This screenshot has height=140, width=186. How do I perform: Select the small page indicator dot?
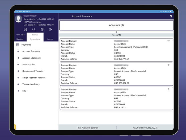[x=116, y=32]
